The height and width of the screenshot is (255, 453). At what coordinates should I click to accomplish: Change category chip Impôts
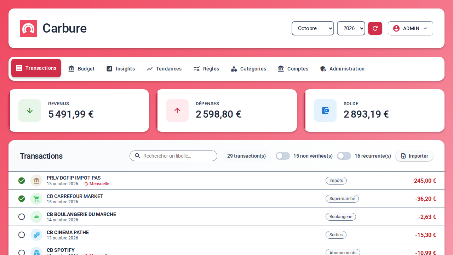tap(336, 181)
